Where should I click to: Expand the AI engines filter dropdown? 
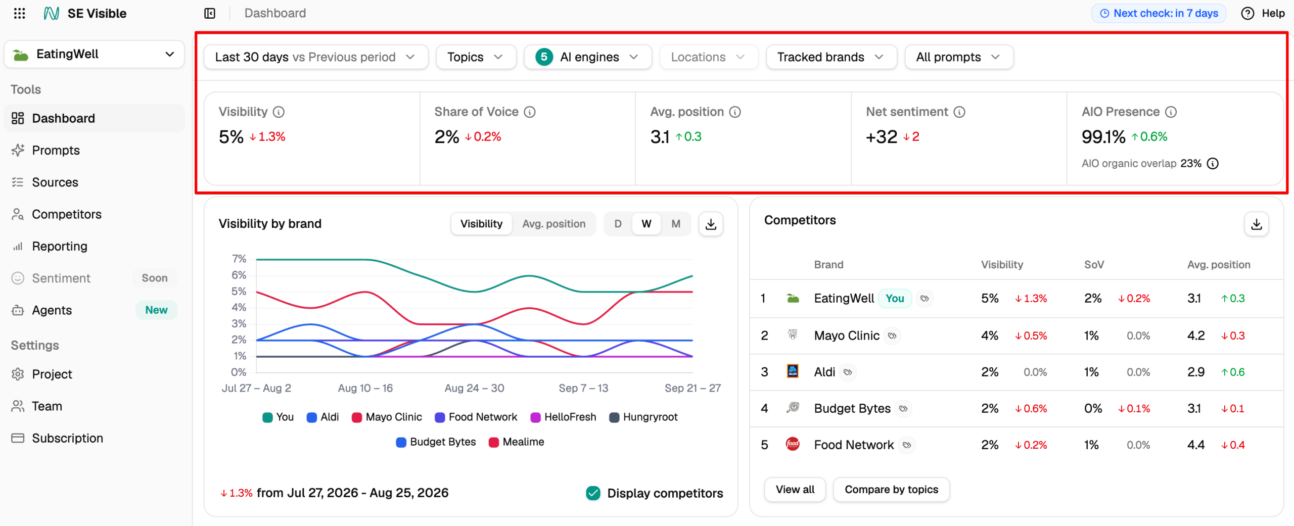pyautogui.click(x=588, y=57)
